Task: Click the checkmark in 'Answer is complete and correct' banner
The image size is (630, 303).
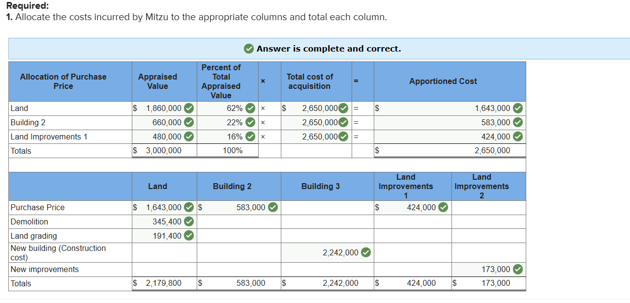Action: (249, 49)
